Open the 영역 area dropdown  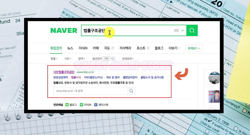(82, 59)
